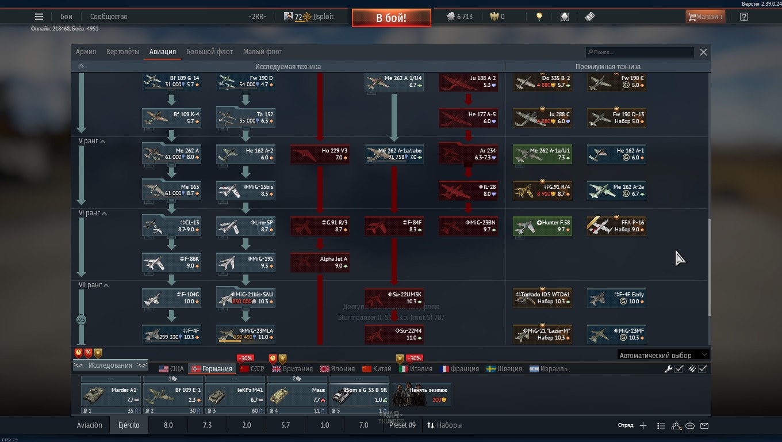Viewport: 782px width, 442px height.
Task: Add squad member with plus icon
Action: [x=643, y=426]
